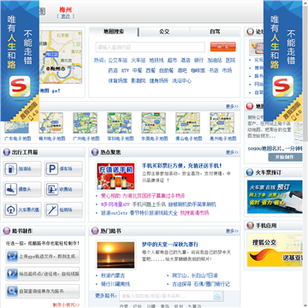Select hot keyword 酒店
The height and width of the screenshot is (308, 308).
[x=186, y=60]
